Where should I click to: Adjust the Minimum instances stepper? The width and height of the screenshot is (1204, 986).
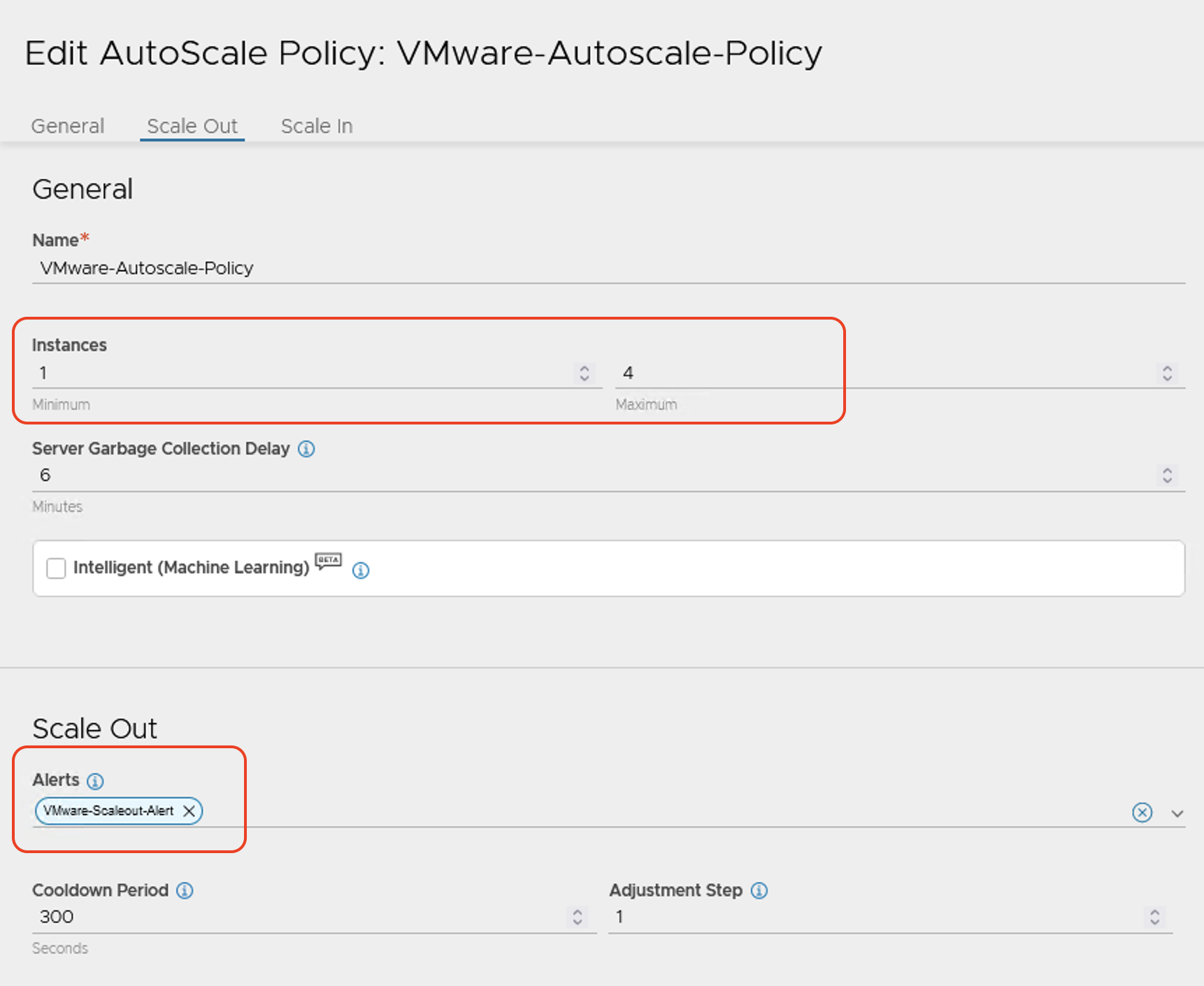click(x=585, y=373)
